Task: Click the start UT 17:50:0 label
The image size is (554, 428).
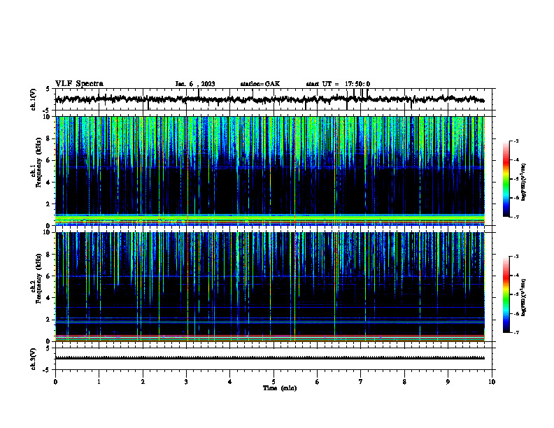Action: coord(338,84)
